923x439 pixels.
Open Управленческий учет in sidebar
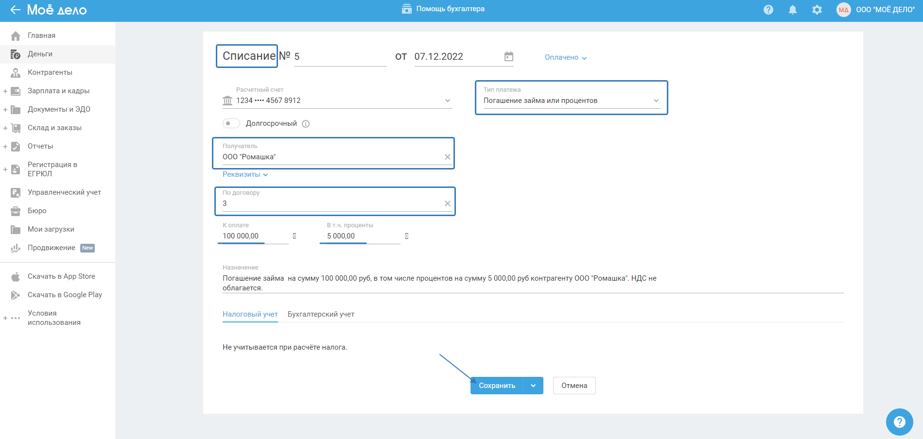point(64,192)
